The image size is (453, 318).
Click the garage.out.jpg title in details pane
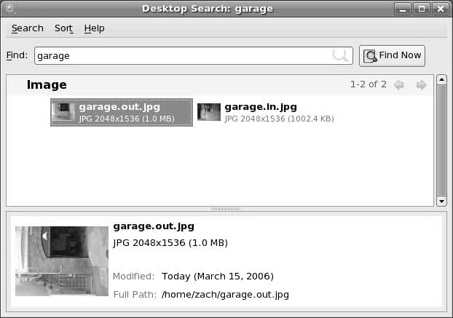click(x=154, y=226)
